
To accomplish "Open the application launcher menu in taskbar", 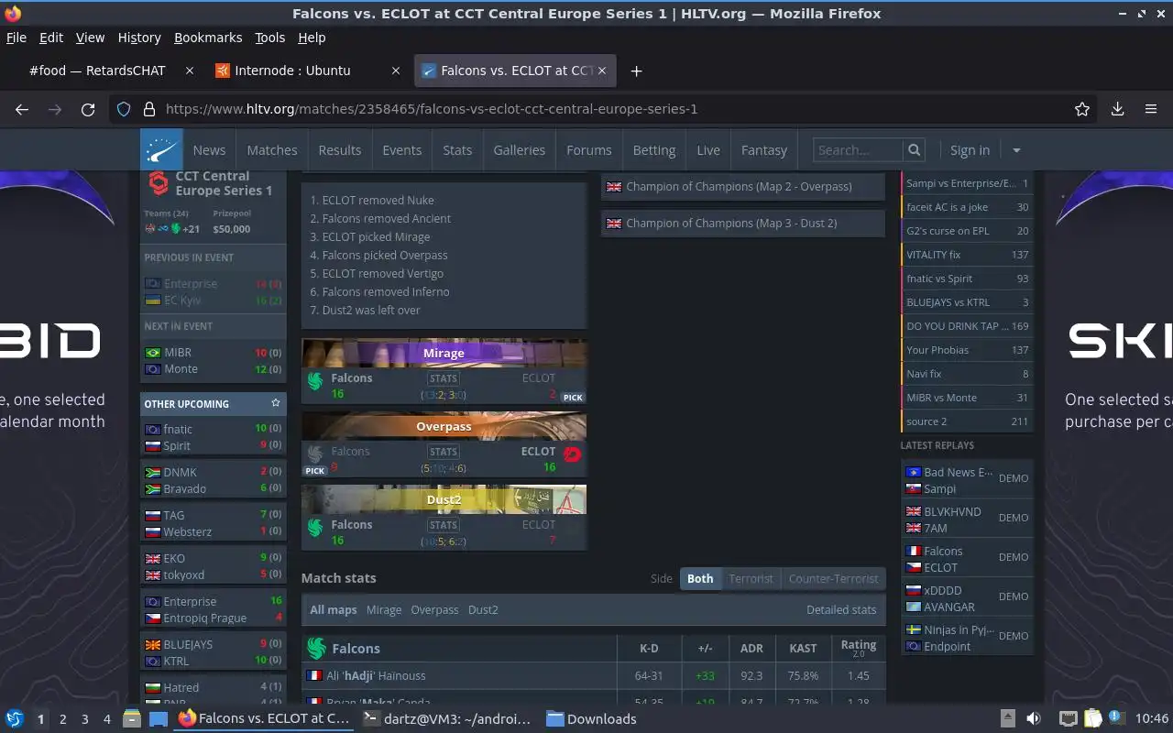I will click(x=15, y=719).
